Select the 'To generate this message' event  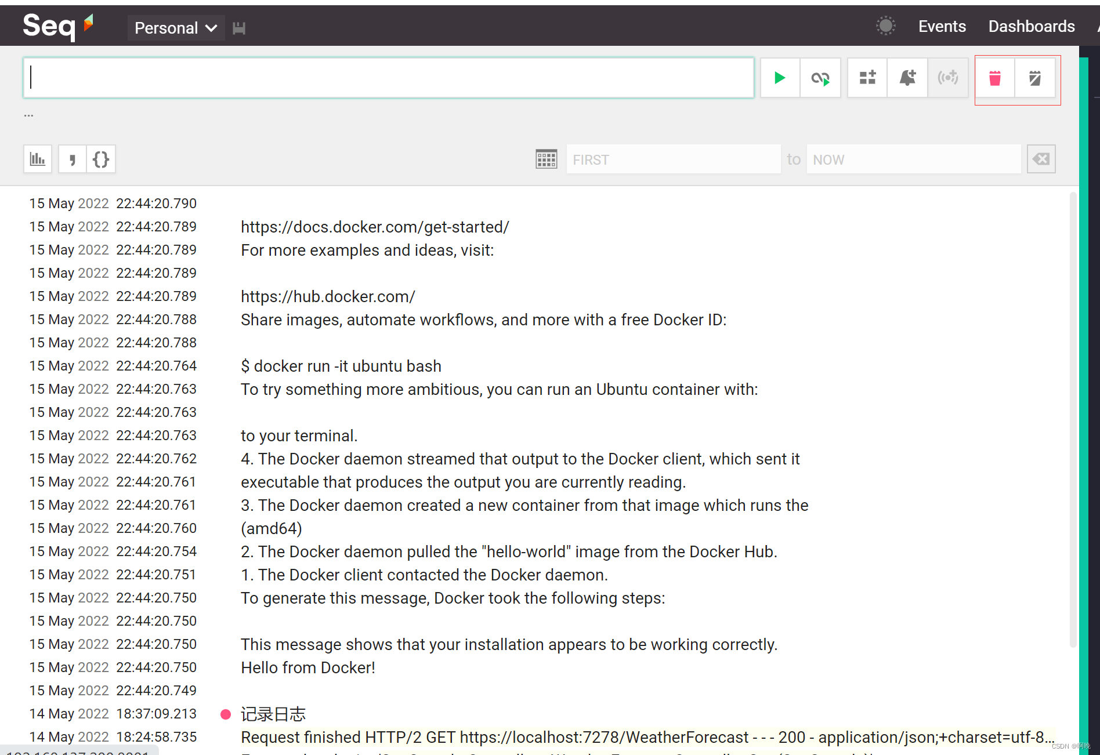(453, 598)
